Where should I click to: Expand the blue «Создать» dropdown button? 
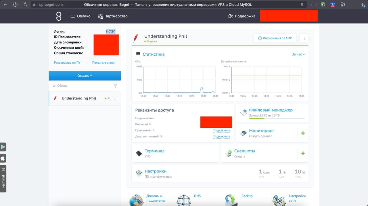(85, 76)
